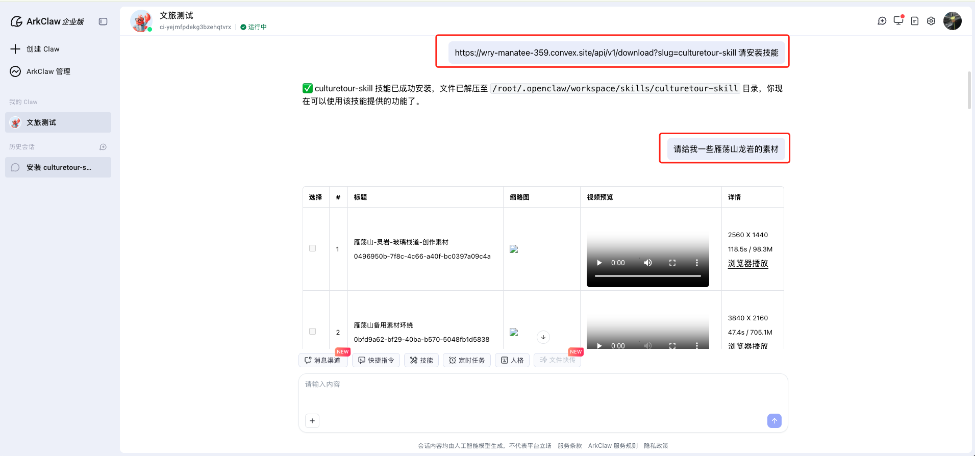Image resolution: width=975 pixels, height=456 pixels.
Task: Open ArkClaw 服务规则 link
Action: tap(613, 446)
